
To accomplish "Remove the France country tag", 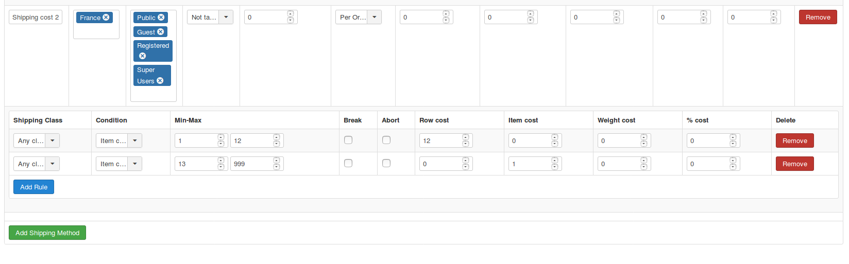I will tap(106, 17).
